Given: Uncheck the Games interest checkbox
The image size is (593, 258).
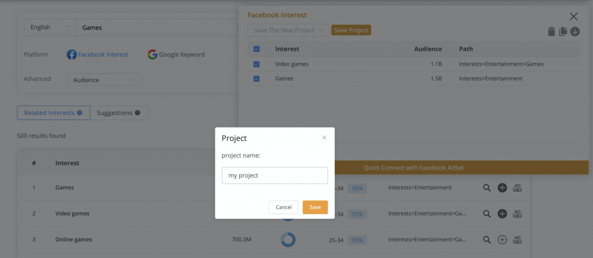Looking at the screenshot, I should [x=257, y=79].
